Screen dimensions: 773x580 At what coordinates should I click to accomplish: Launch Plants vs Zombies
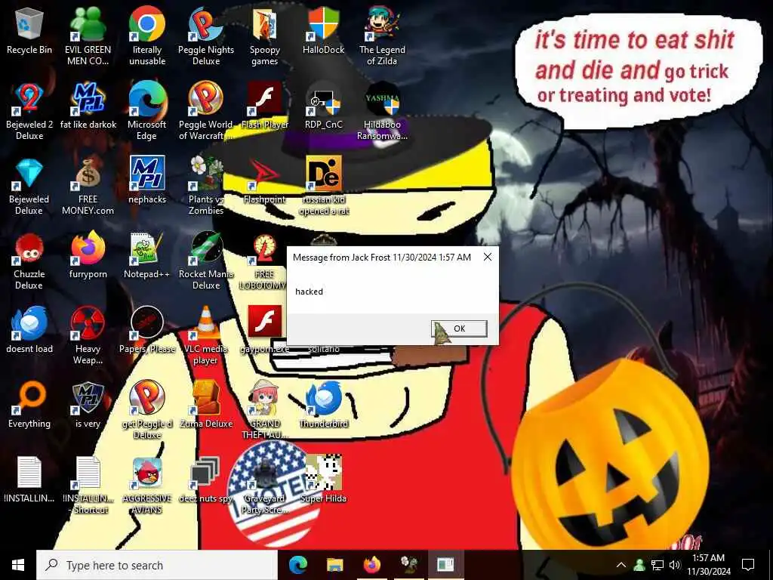(x=206, y=187)
